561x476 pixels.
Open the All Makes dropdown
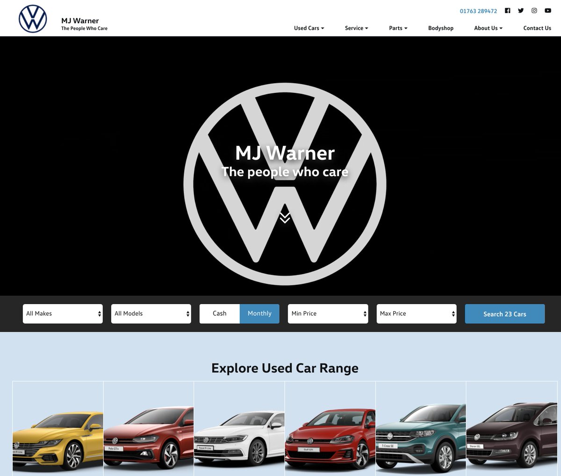pyautogui.click(x=63, y=313)
